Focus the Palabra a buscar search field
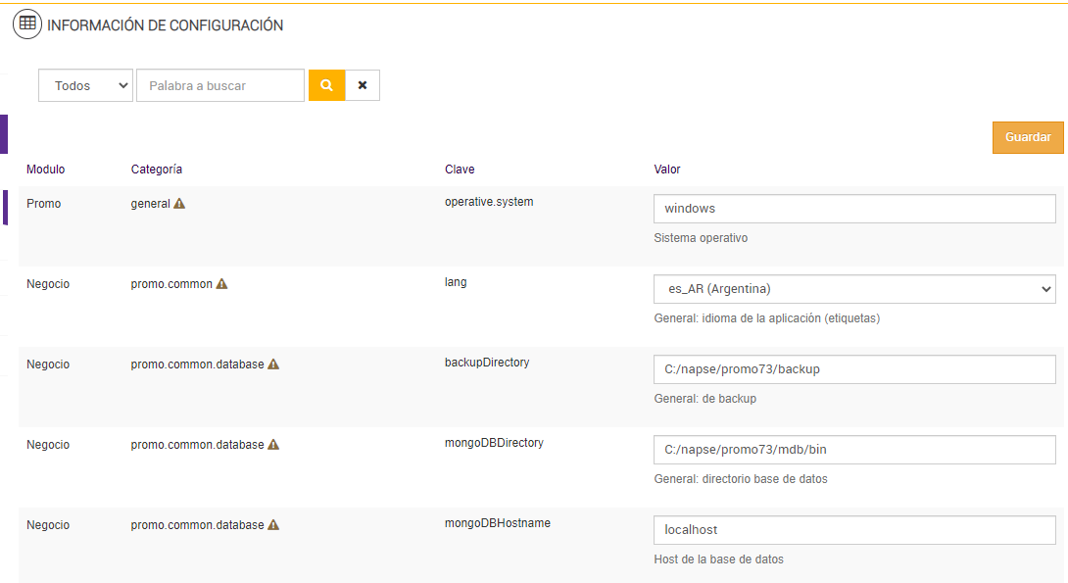The image size is (1068, 583). (220, 85)
